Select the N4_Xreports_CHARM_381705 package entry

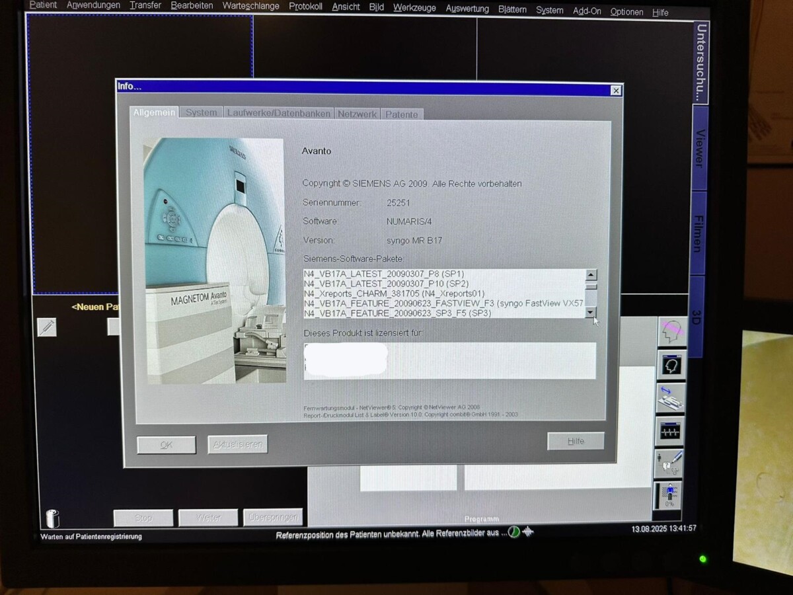point(394,294)
